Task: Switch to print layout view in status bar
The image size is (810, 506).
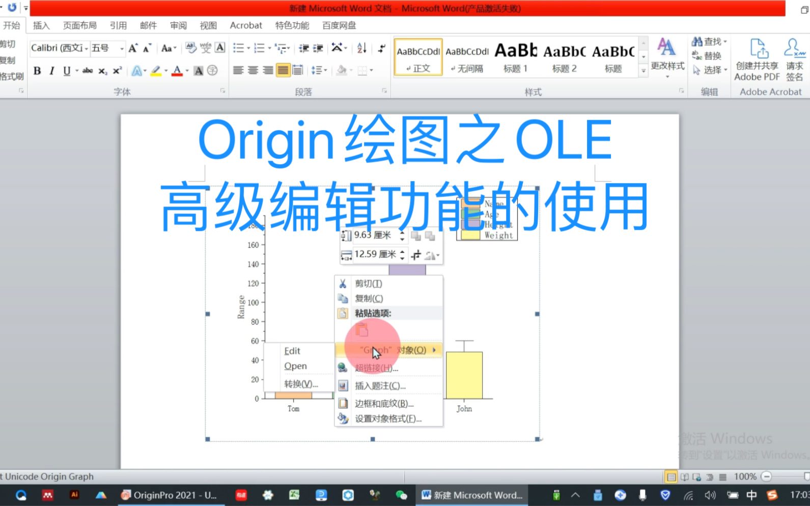Action: 671,477
